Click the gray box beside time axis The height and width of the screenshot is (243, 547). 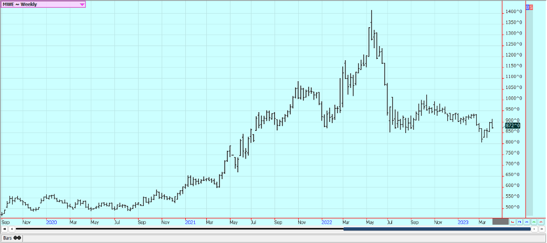[500, 222]
